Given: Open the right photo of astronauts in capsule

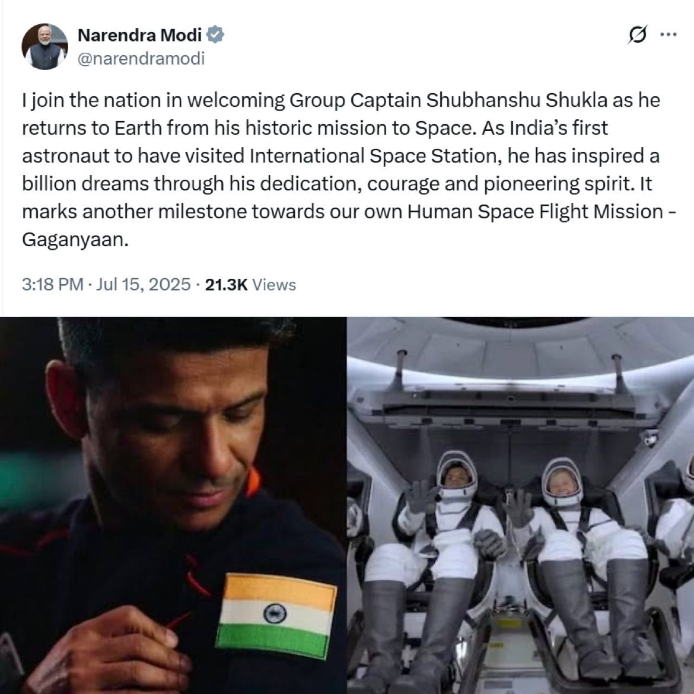Looking at the screenshot, I should tap(521, 505).
